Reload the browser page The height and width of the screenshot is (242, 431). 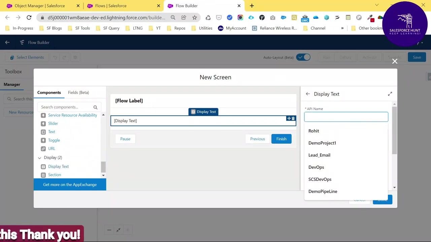tap(29, 17)
